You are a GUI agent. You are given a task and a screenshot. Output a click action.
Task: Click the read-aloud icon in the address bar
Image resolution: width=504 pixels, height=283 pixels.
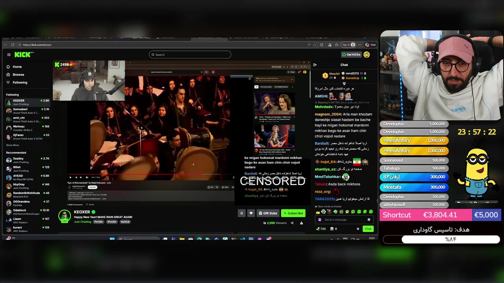pos(309,45)
